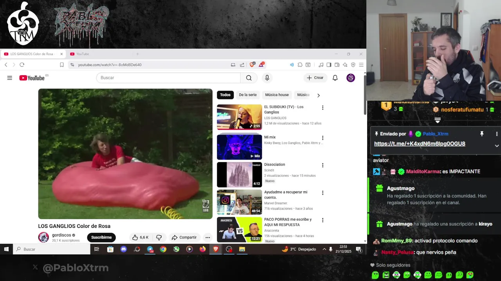Click the Compartir share button
Screen dimensions: 501x281
tap(184, 237)
